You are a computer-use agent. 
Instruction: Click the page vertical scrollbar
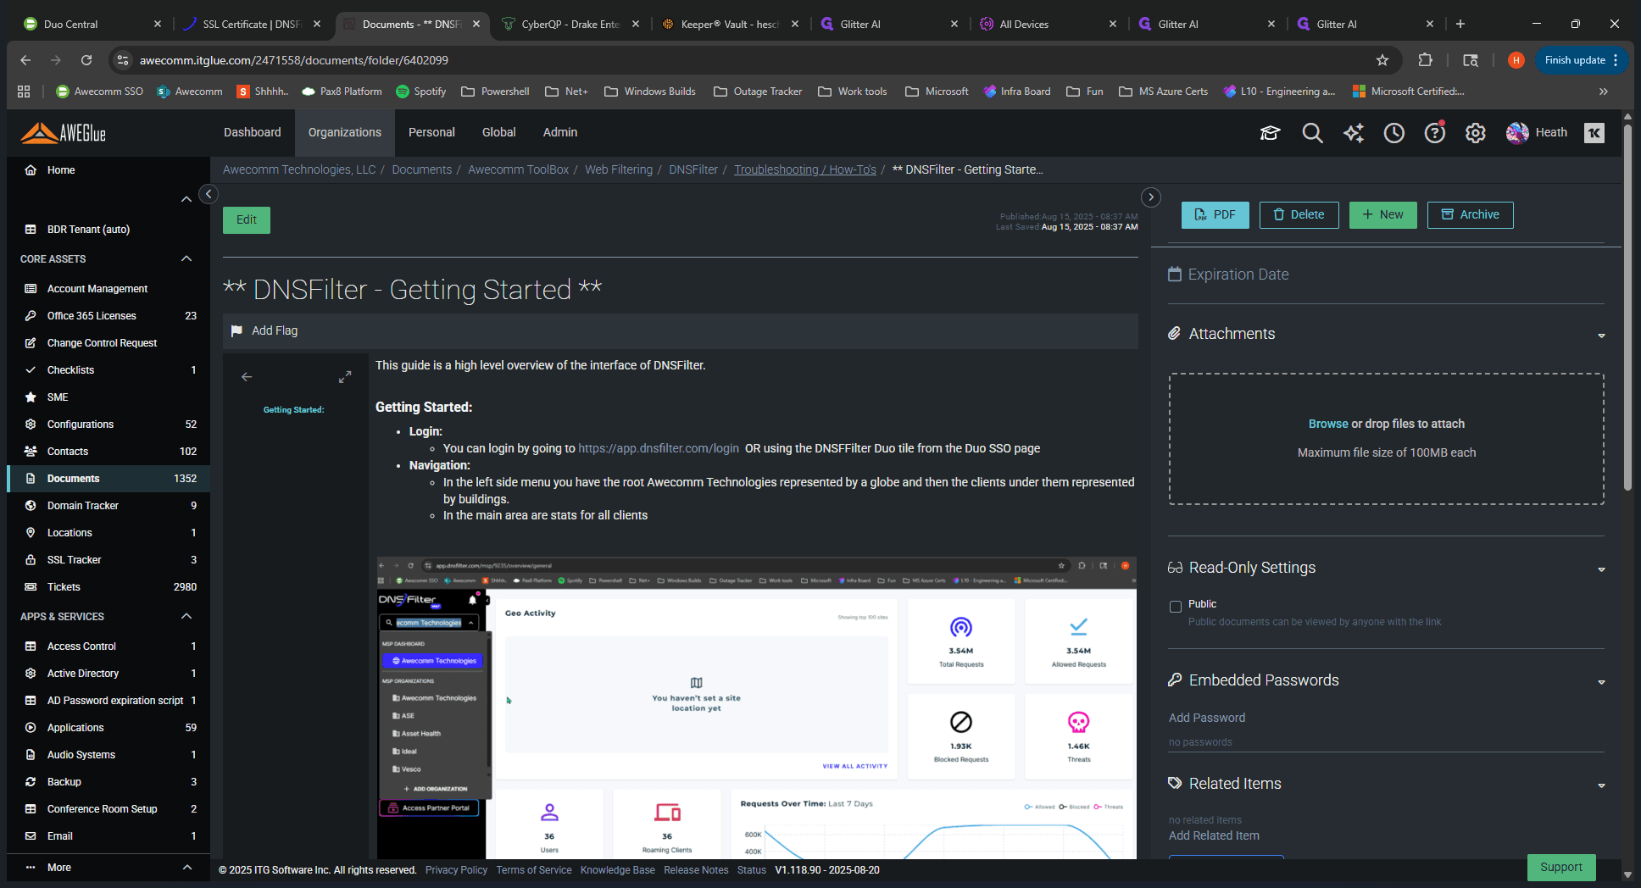[1627, 307]
